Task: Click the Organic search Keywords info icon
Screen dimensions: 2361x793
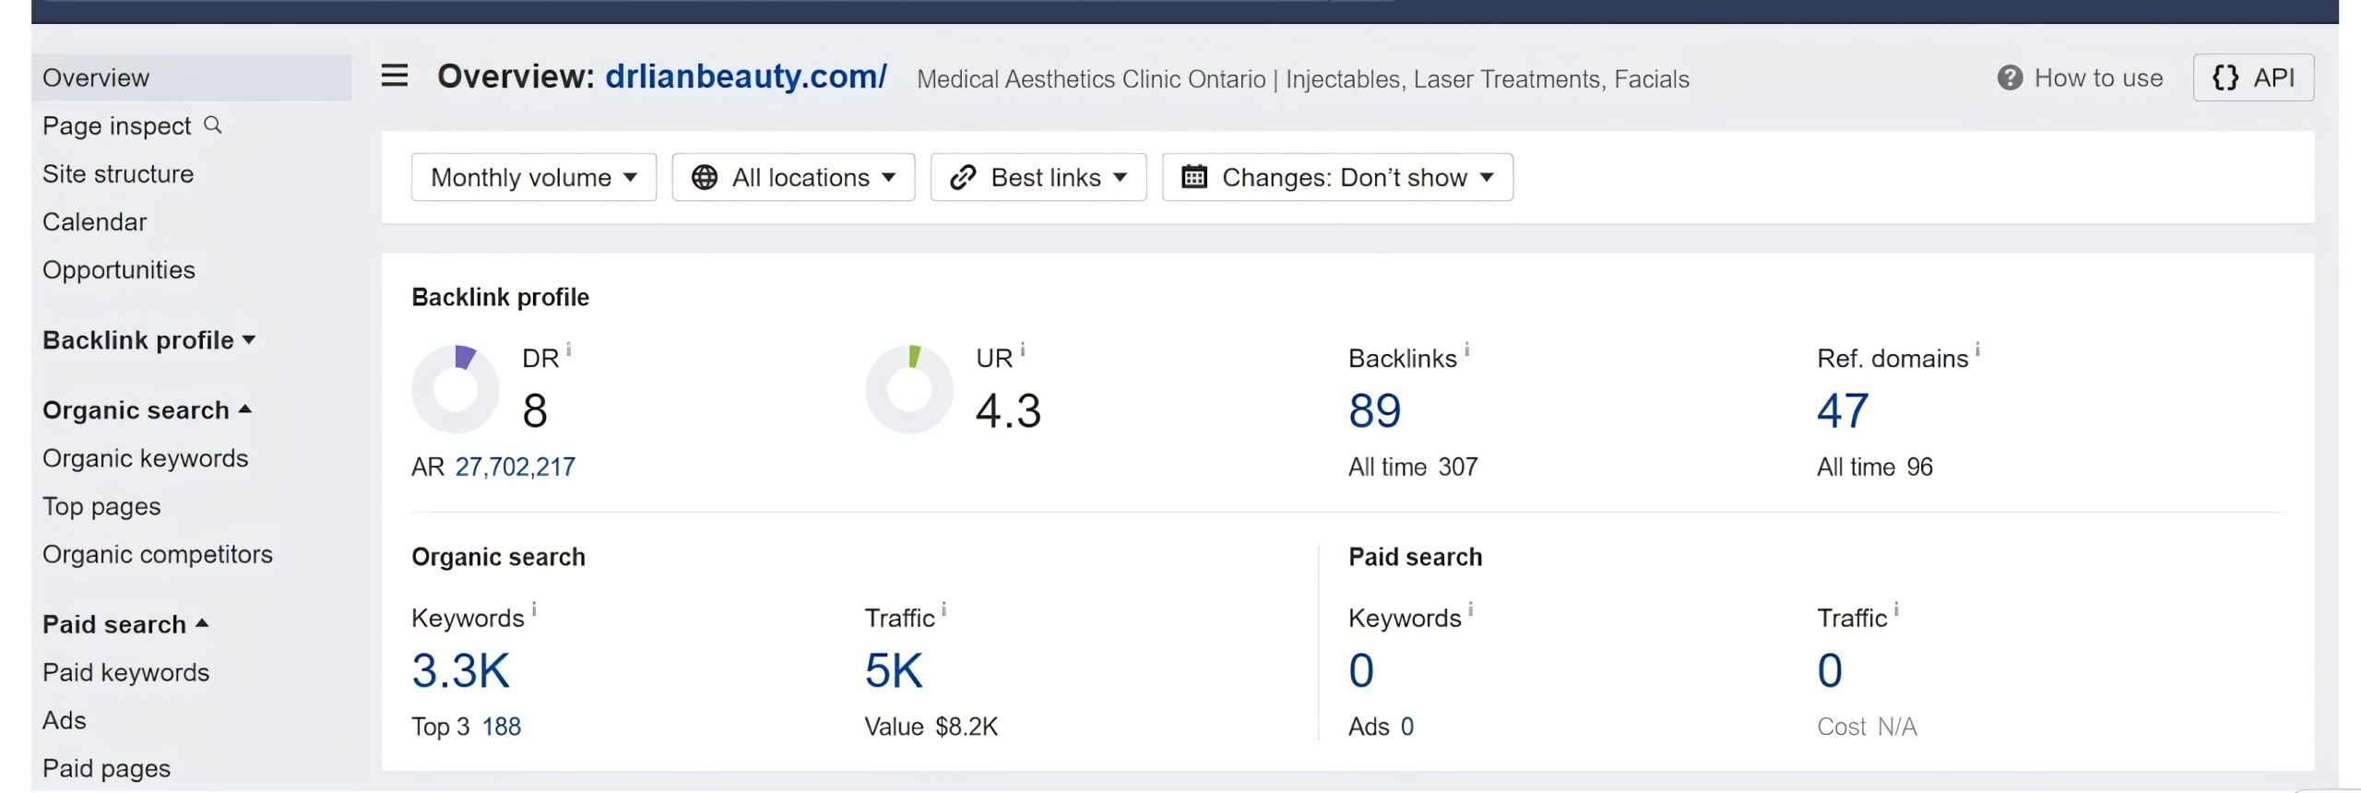Action: coord(535,609)
